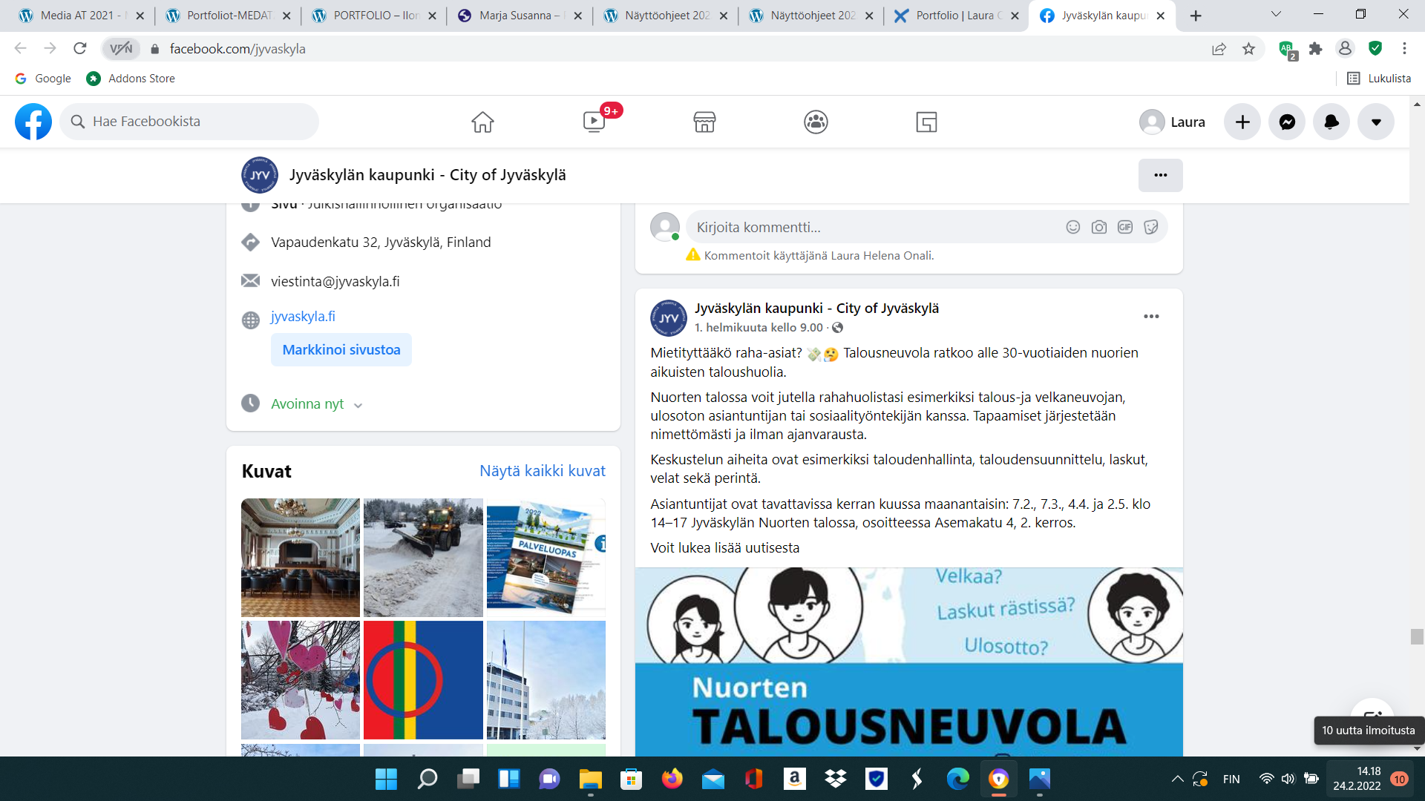The image size is (1425, 801).
Task: Open Messenger chats
Action: click(x=1287, y=122)
